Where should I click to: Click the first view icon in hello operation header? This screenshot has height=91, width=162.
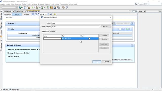point(120,29)
